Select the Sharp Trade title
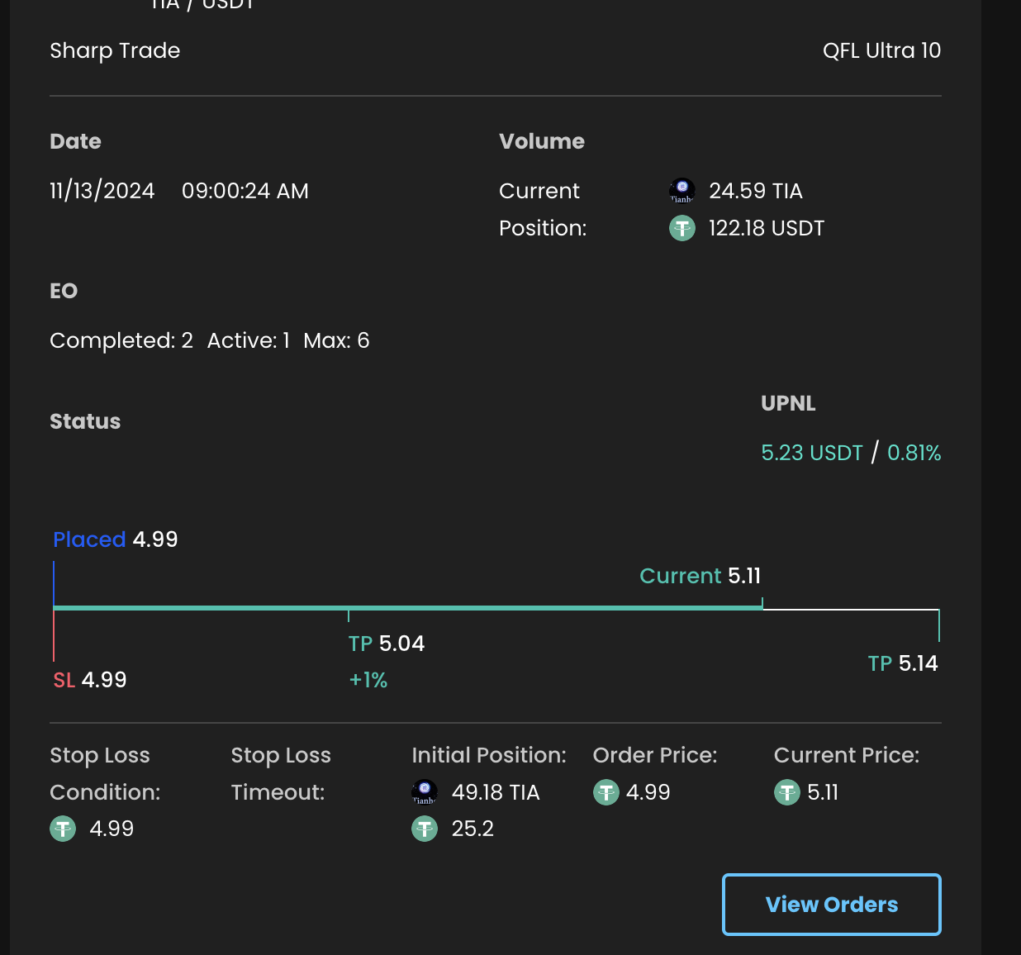Image resolution: width=1021 pixels, height=955 pixels. 115,50
